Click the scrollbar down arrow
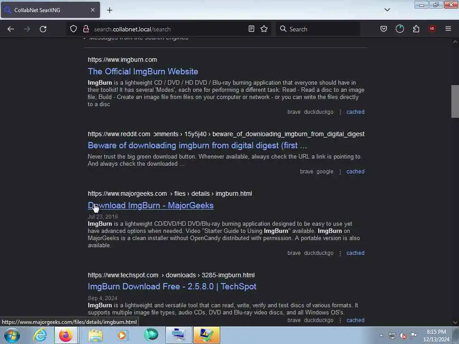The height and width of the screenshot is (344, 459). click(455, 322)
